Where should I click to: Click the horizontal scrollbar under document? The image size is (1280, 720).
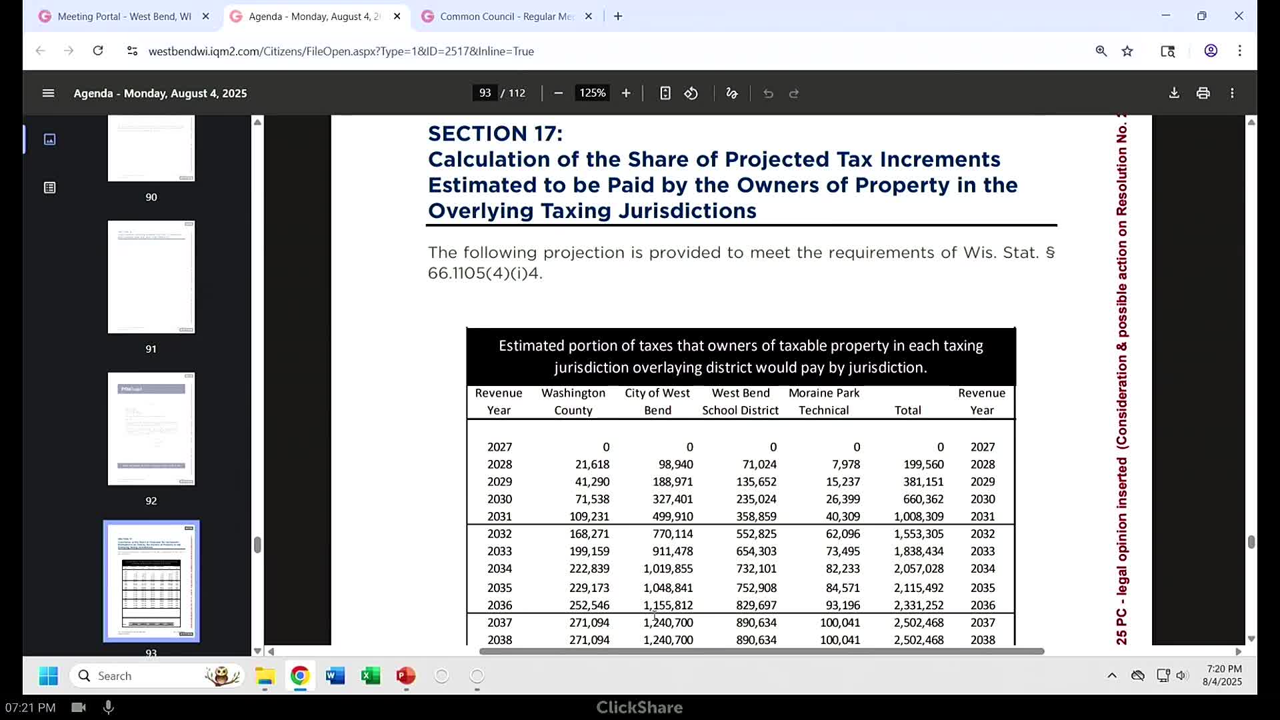(761, 651)
